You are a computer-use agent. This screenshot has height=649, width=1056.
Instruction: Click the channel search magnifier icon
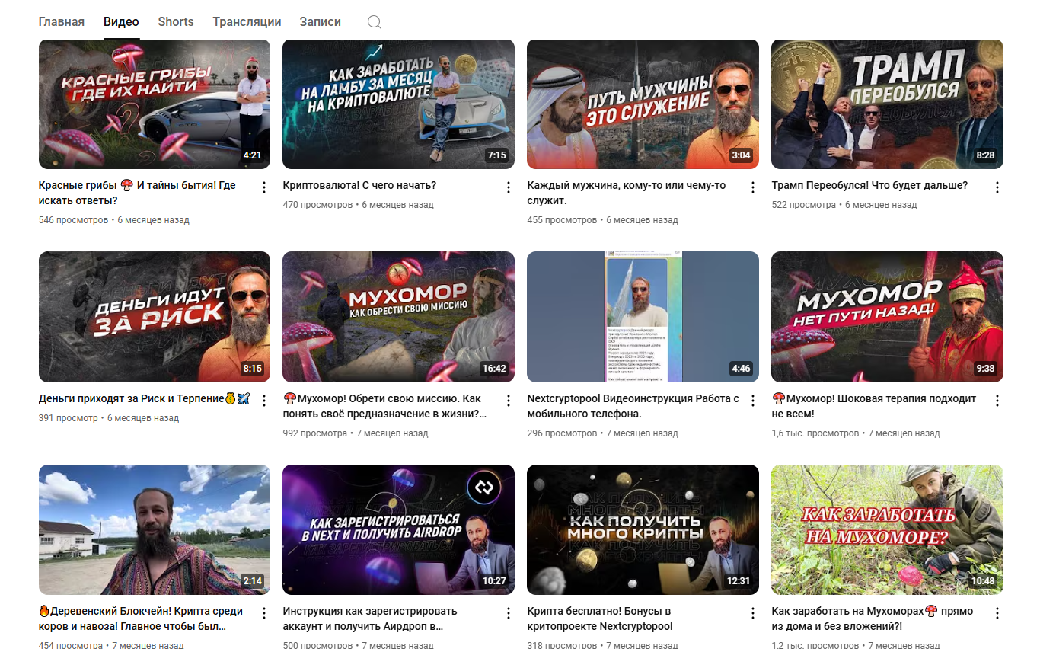pyautogui.click(x=374, y=22)
